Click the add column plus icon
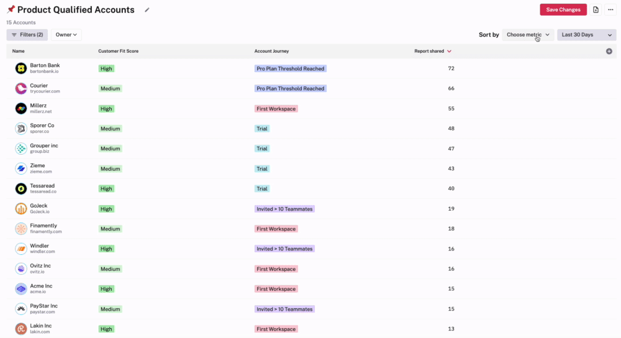The width and height of the screenshot is (621, 338). tap(609, 51)
